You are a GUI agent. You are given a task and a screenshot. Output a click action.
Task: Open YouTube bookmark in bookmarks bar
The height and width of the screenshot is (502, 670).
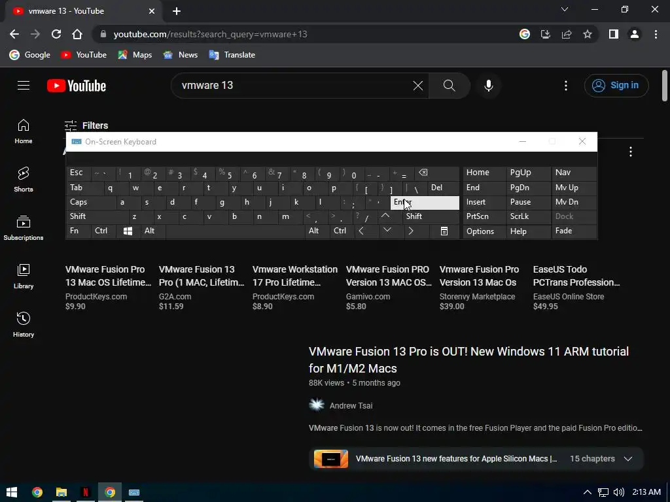(x=83, y=55)
